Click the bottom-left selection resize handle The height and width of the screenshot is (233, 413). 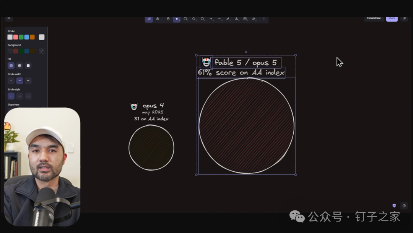pyautogui.click(x=197, y=175)
